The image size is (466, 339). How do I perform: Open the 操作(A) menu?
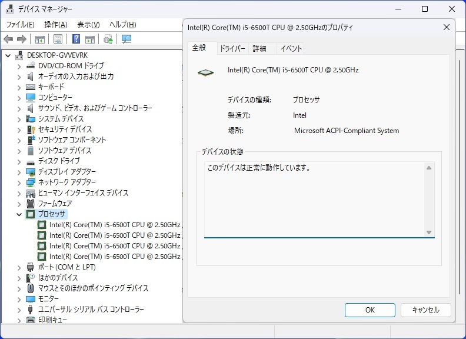point(55,24)
